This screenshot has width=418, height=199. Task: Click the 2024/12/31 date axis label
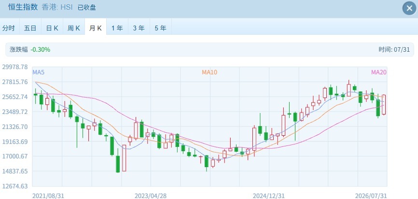tap(269, 196)
